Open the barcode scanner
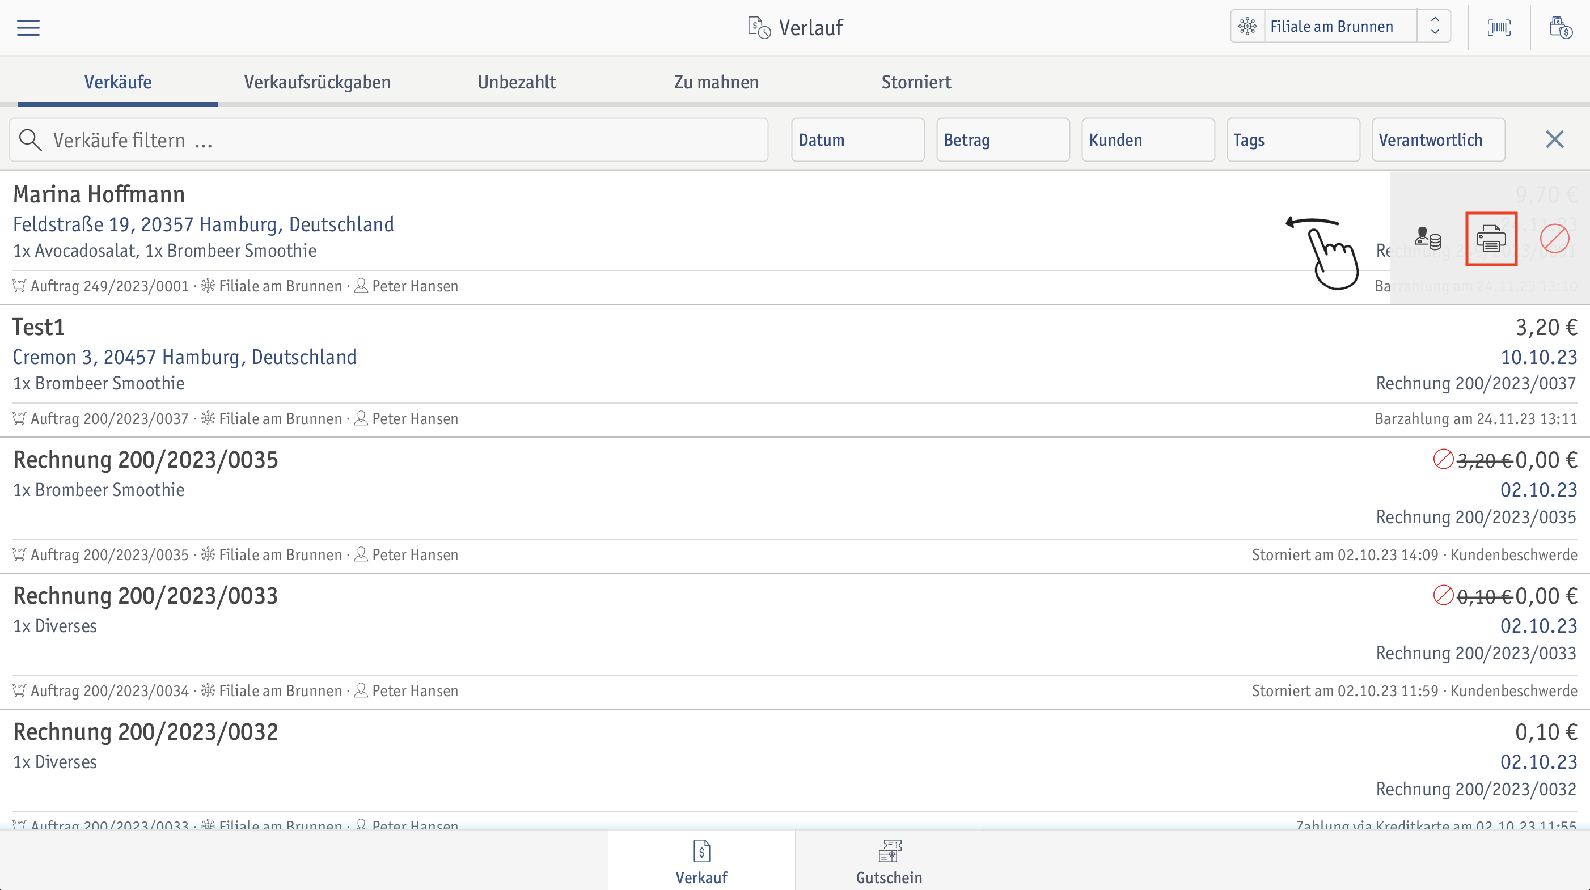1590x890 pixels. pos(1499,28)
